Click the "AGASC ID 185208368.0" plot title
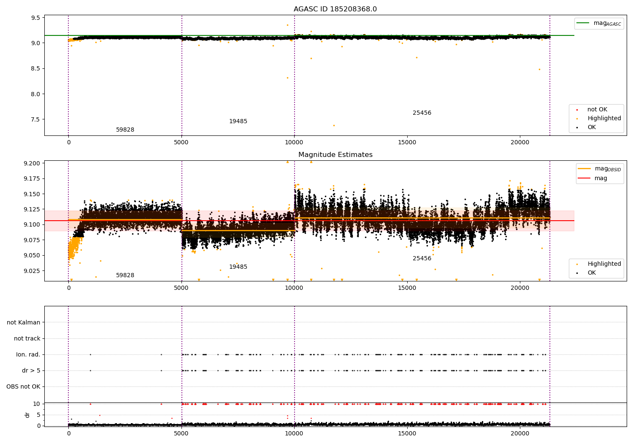The height and width of the screenshot is (443, 633). [x=335, y=9]
